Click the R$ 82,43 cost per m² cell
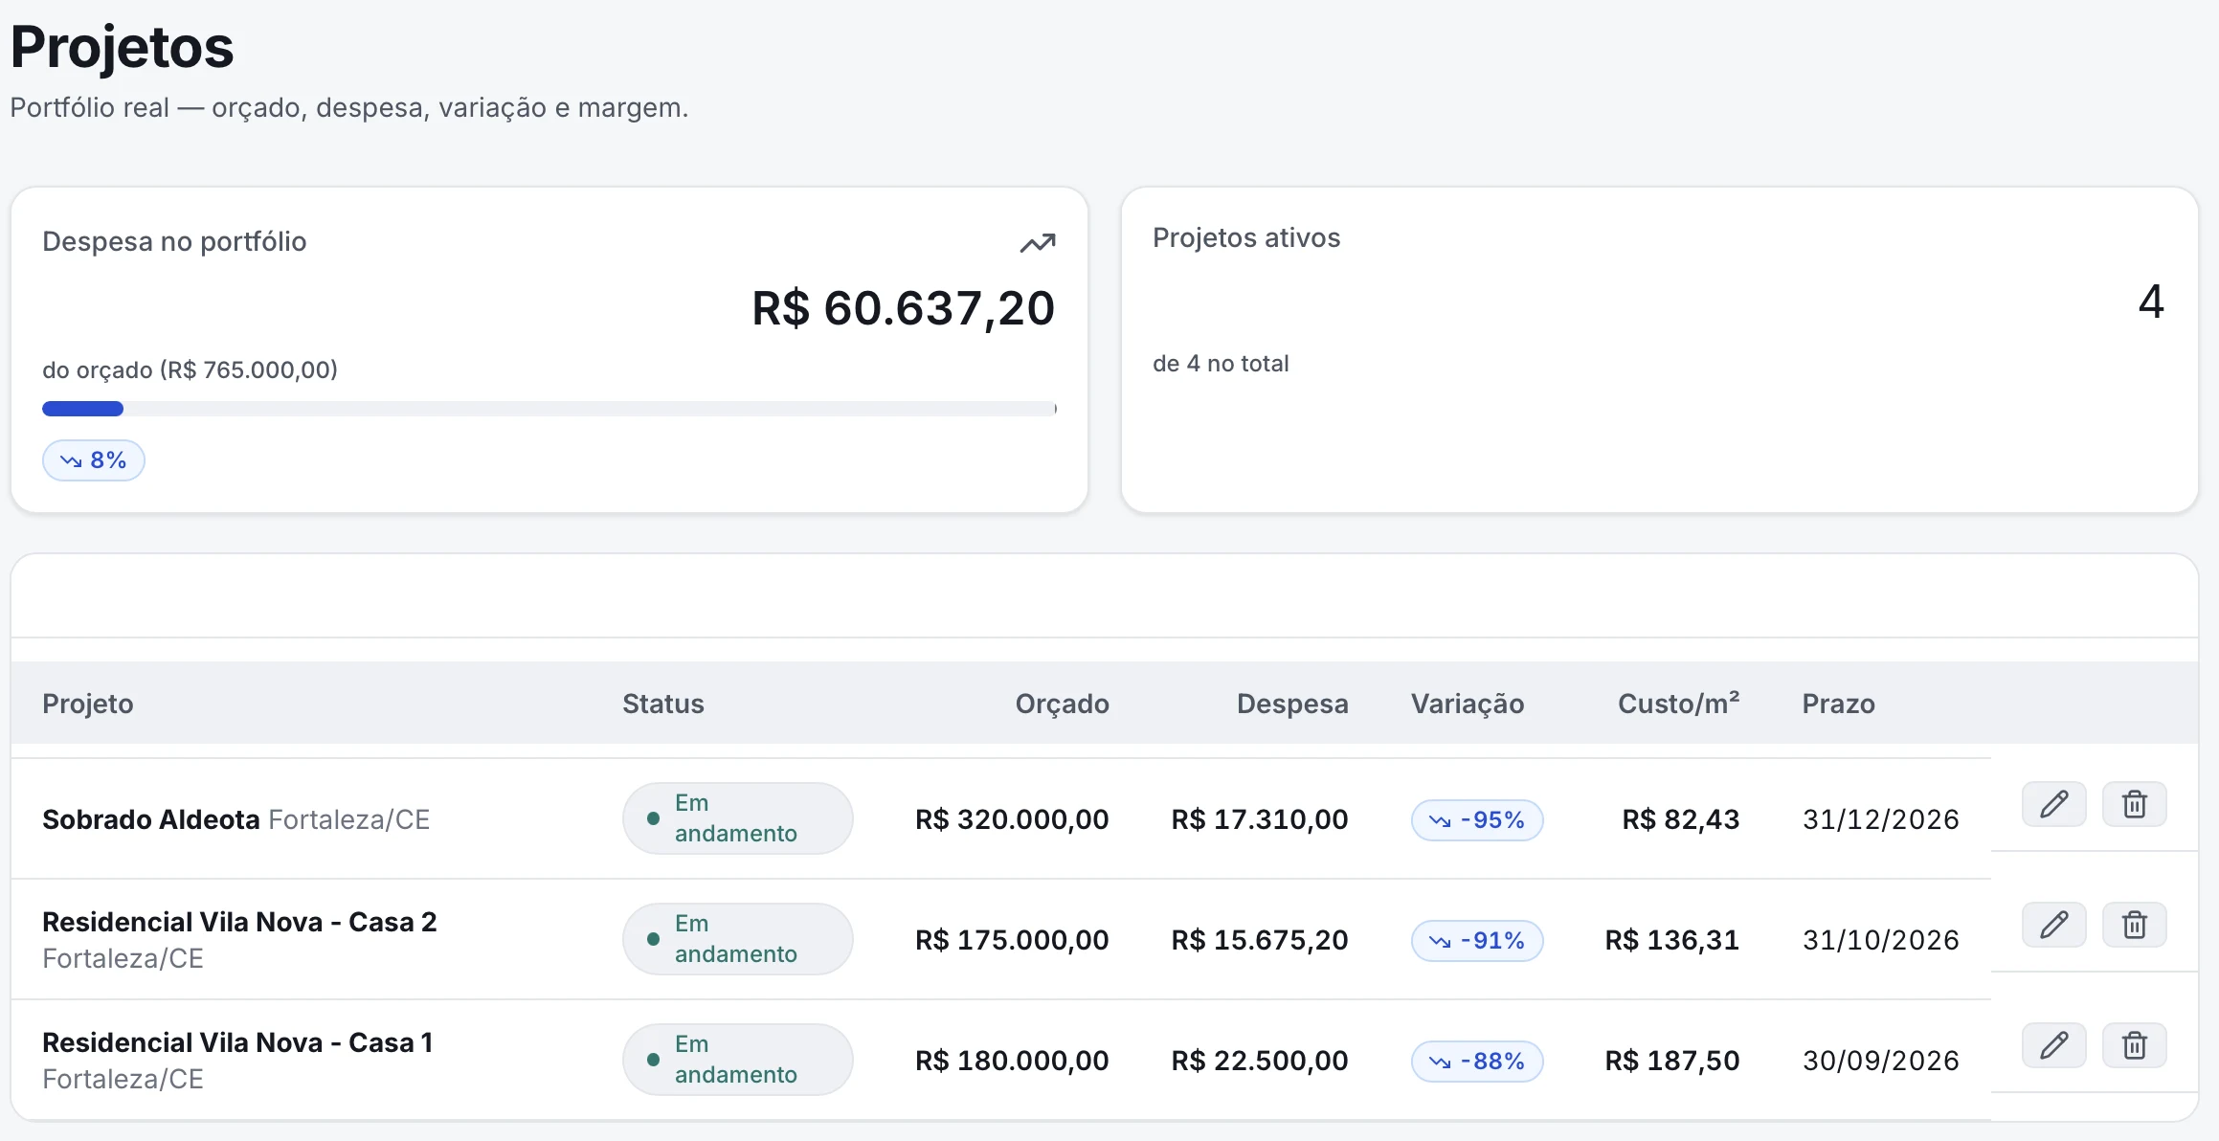Screen dimensions: 2219x1141 [1681, 819]
